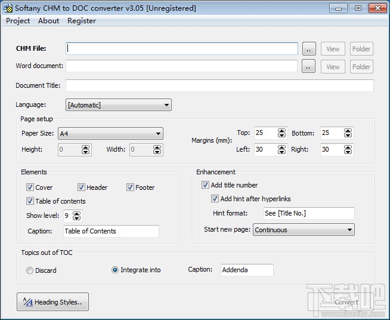Click the Right margin spinner arrows
This screenshot has height=320, width=390.
[348, 150]
